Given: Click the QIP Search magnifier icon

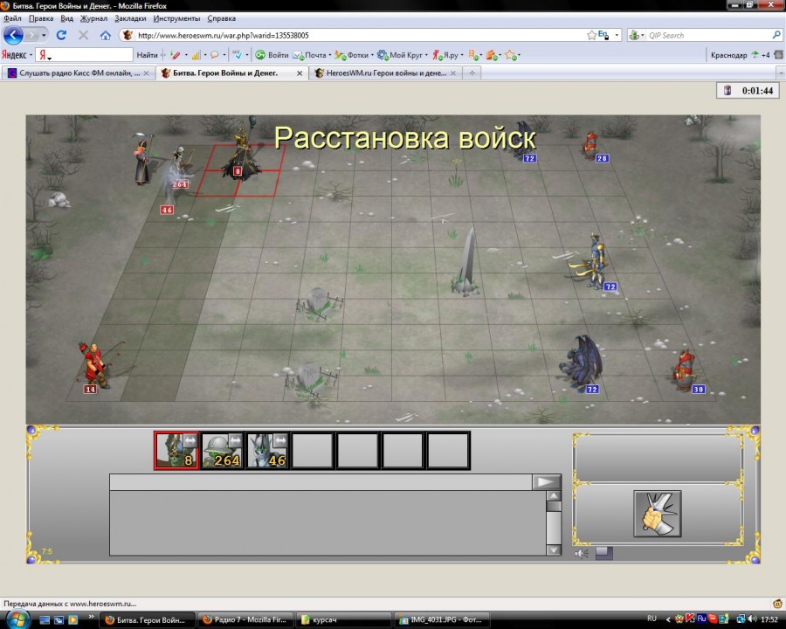Looking at the screenshot, I should 776,35.
